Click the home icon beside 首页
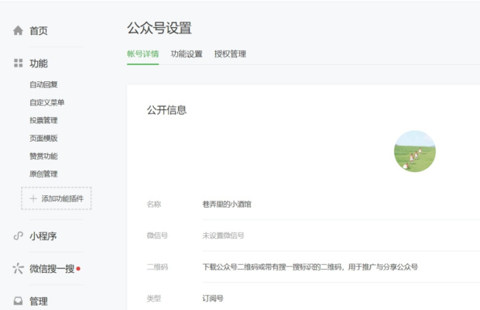Image resolution: width=480 pixels, height=310 pixels. [x=18, y=31]
